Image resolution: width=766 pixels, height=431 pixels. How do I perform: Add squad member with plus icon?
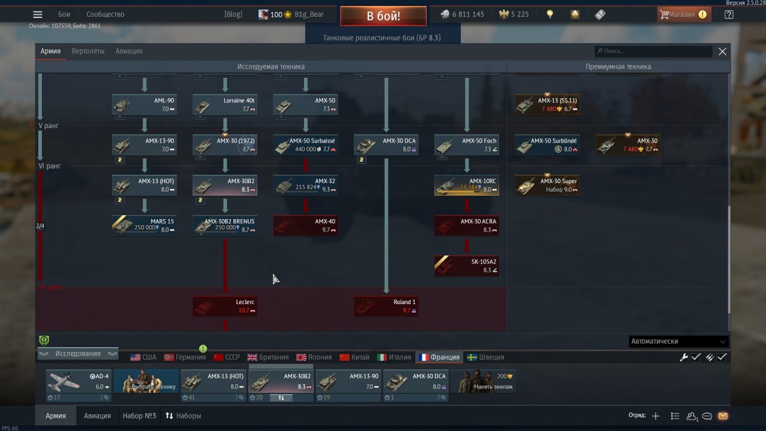[x=656, y=416]
